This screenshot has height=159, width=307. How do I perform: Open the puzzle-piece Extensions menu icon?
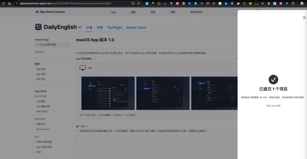(x=293, y=3)
